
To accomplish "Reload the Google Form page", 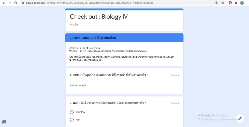I will pos(16,3).
